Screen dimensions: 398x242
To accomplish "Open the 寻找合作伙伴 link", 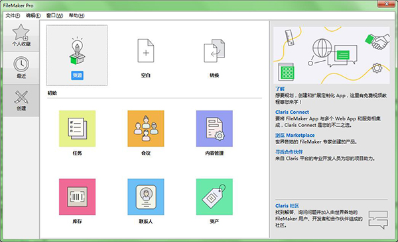I will click(289, 152).
